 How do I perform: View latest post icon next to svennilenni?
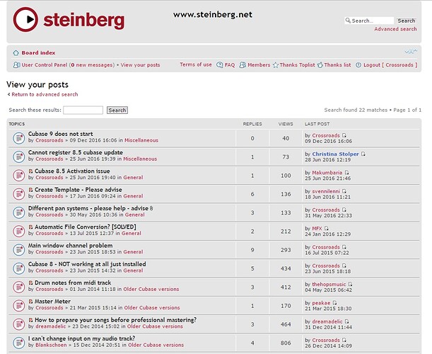coord(344,191)
